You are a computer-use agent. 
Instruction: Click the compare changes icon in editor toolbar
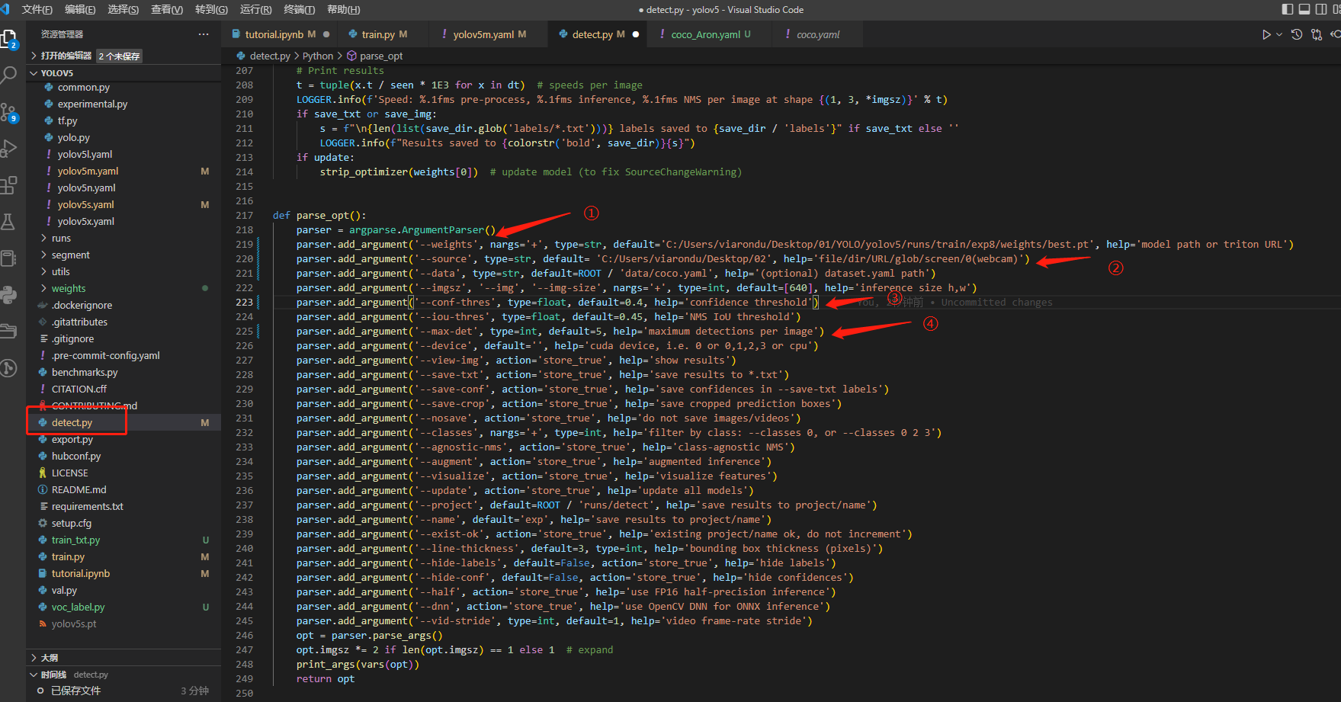(1317, 34)
